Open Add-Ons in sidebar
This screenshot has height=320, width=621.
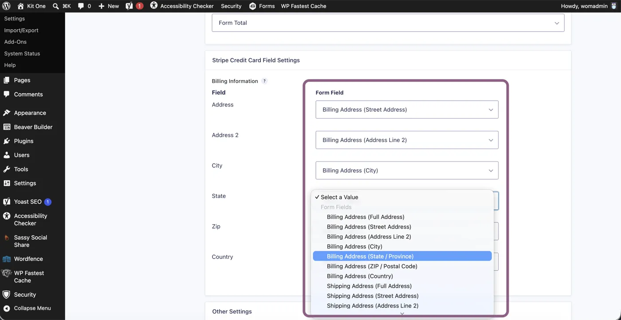[x=16, y=42]
